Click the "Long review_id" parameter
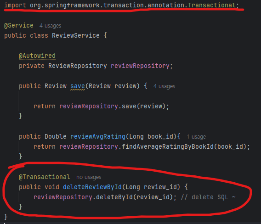Image resolution: width=261 pixels, height=224 pixels. pos(151,187)
